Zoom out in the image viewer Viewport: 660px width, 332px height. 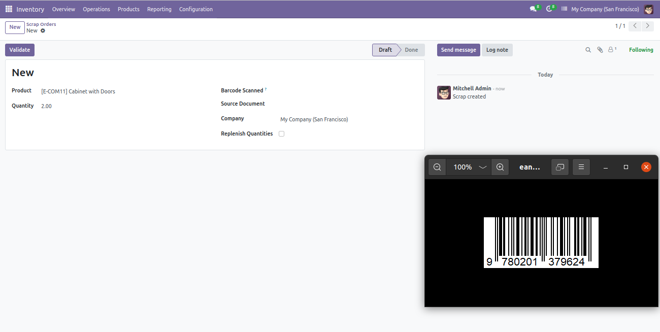click(x=437, y=167)
